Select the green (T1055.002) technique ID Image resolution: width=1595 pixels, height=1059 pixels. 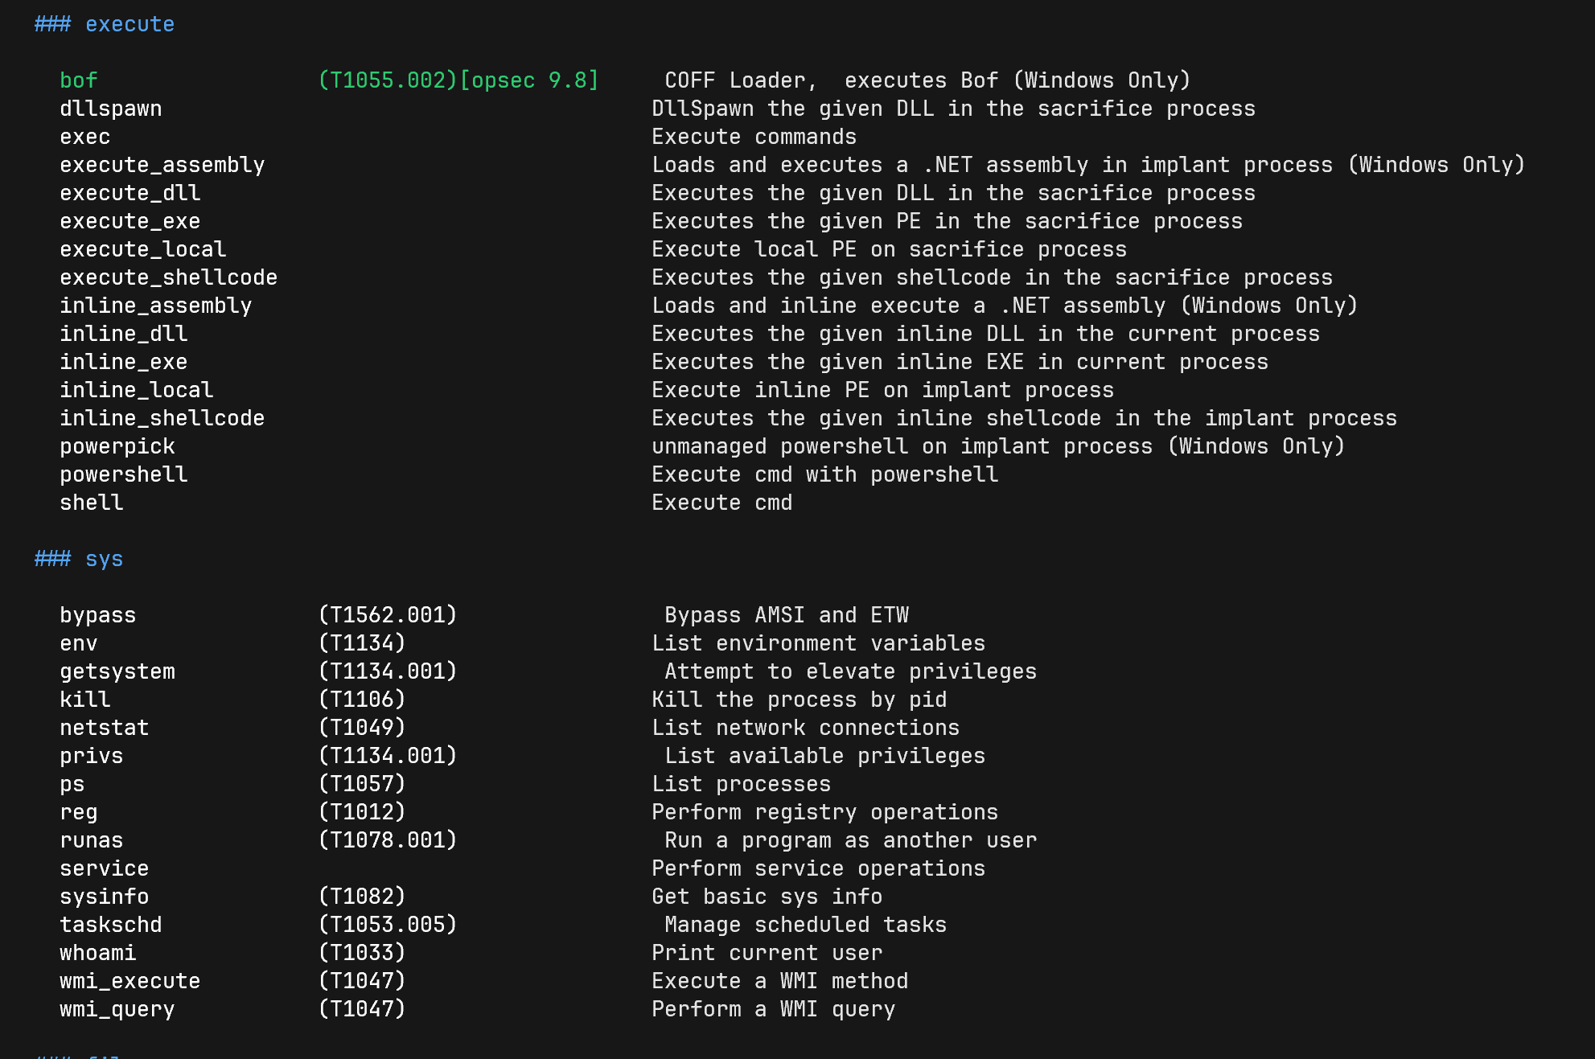tap(388, 80)
